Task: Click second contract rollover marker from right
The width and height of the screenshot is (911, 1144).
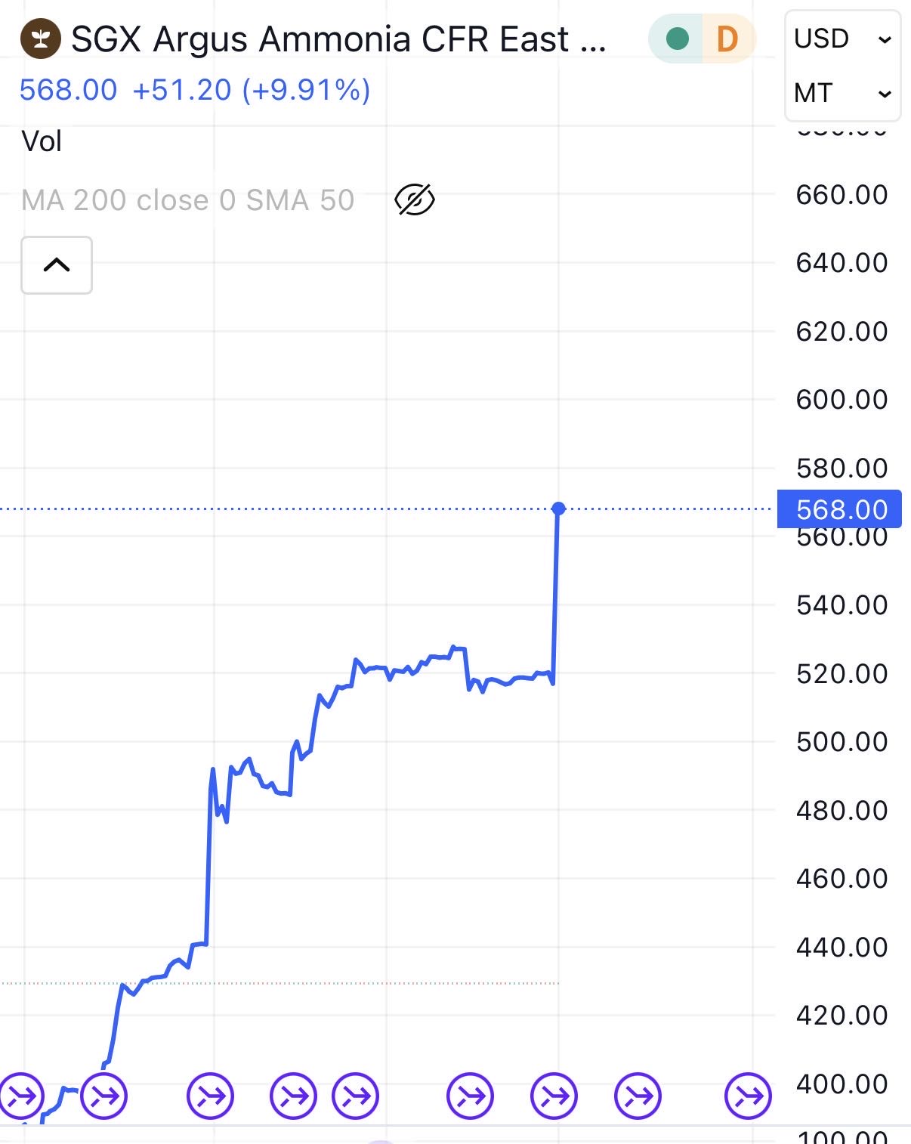Action: 638,1095
